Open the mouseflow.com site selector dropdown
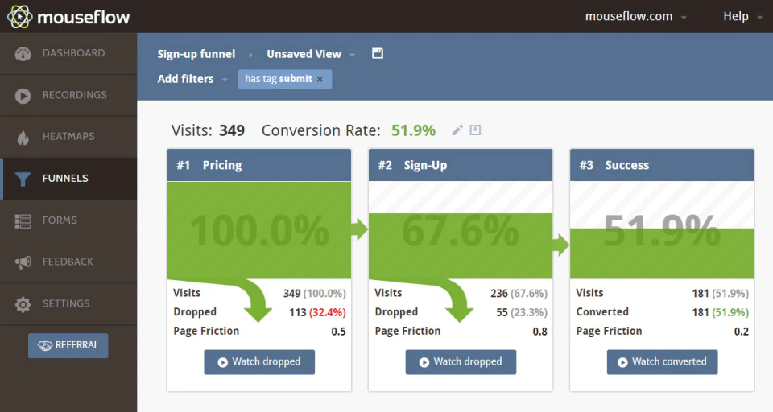 [636, 17]
